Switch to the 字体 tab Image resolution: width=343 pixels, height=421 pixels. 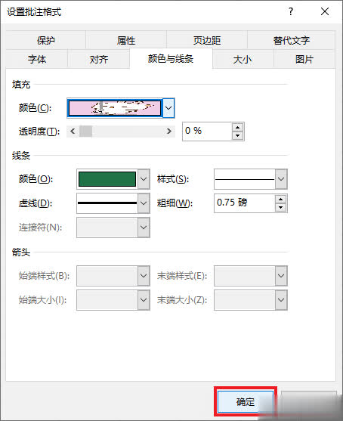click(x=37, y=59)
